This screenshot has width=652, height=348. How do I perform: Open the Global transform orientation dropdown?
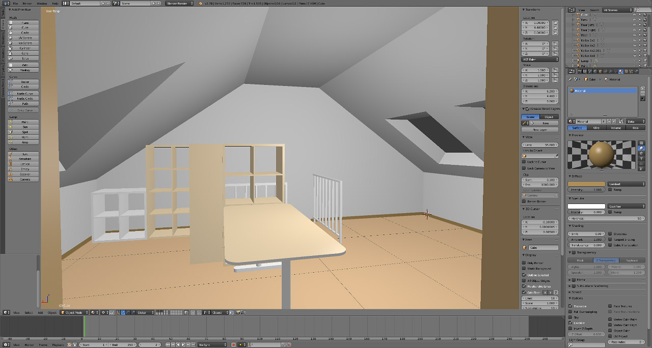pos(145,312)
